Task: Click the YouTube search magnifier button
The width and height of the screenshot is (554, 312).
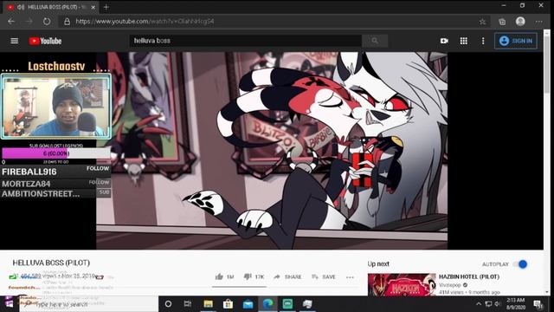Action: click(x=375, y=41)
